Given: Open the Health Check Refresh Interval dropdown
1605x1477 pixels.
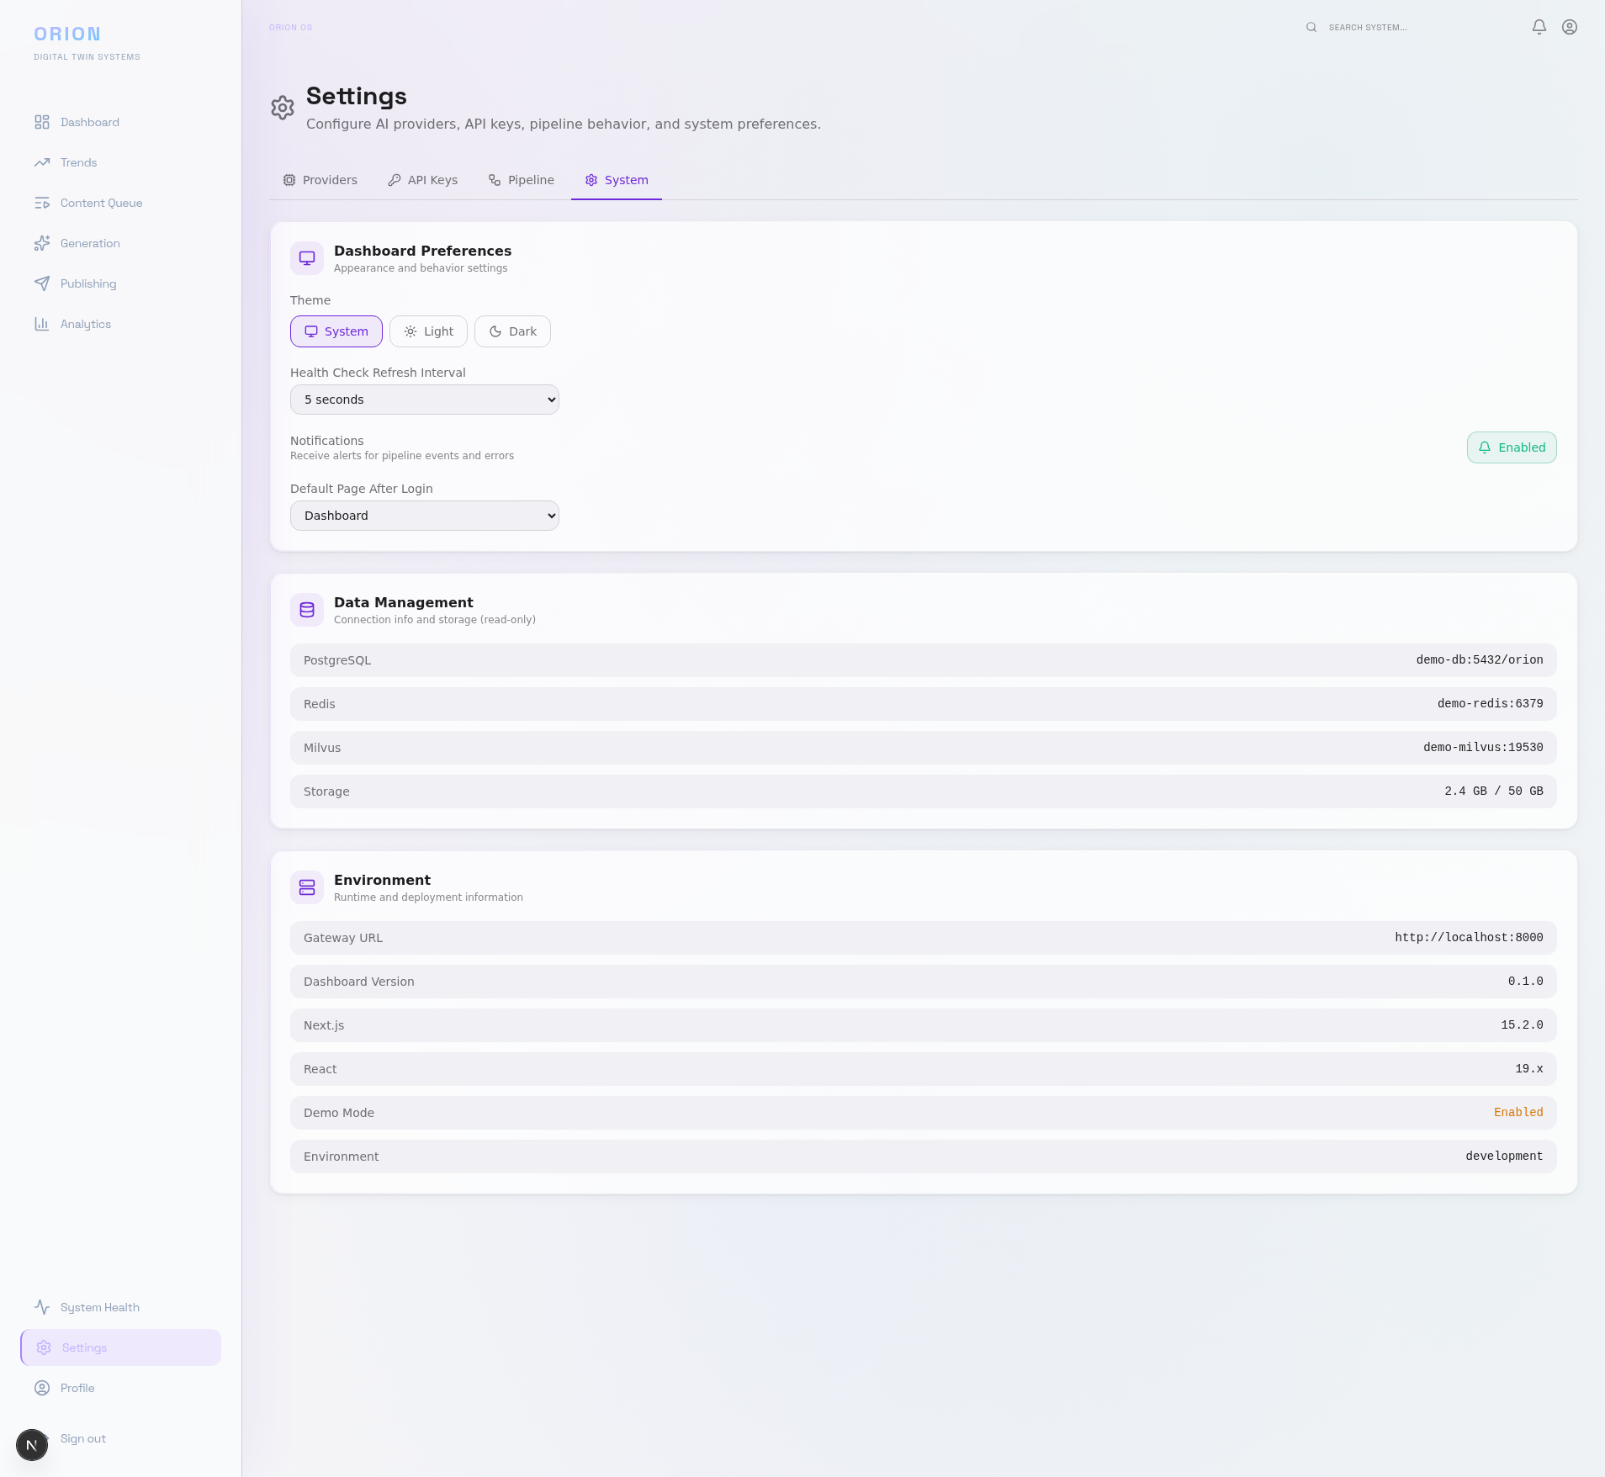Looking at the screenshot, I should tap(424, 400).
